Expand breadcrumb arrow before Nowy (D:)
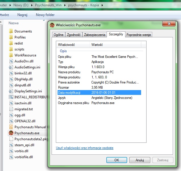The width and height of the screenshot is (181, 171). point(10,5)
